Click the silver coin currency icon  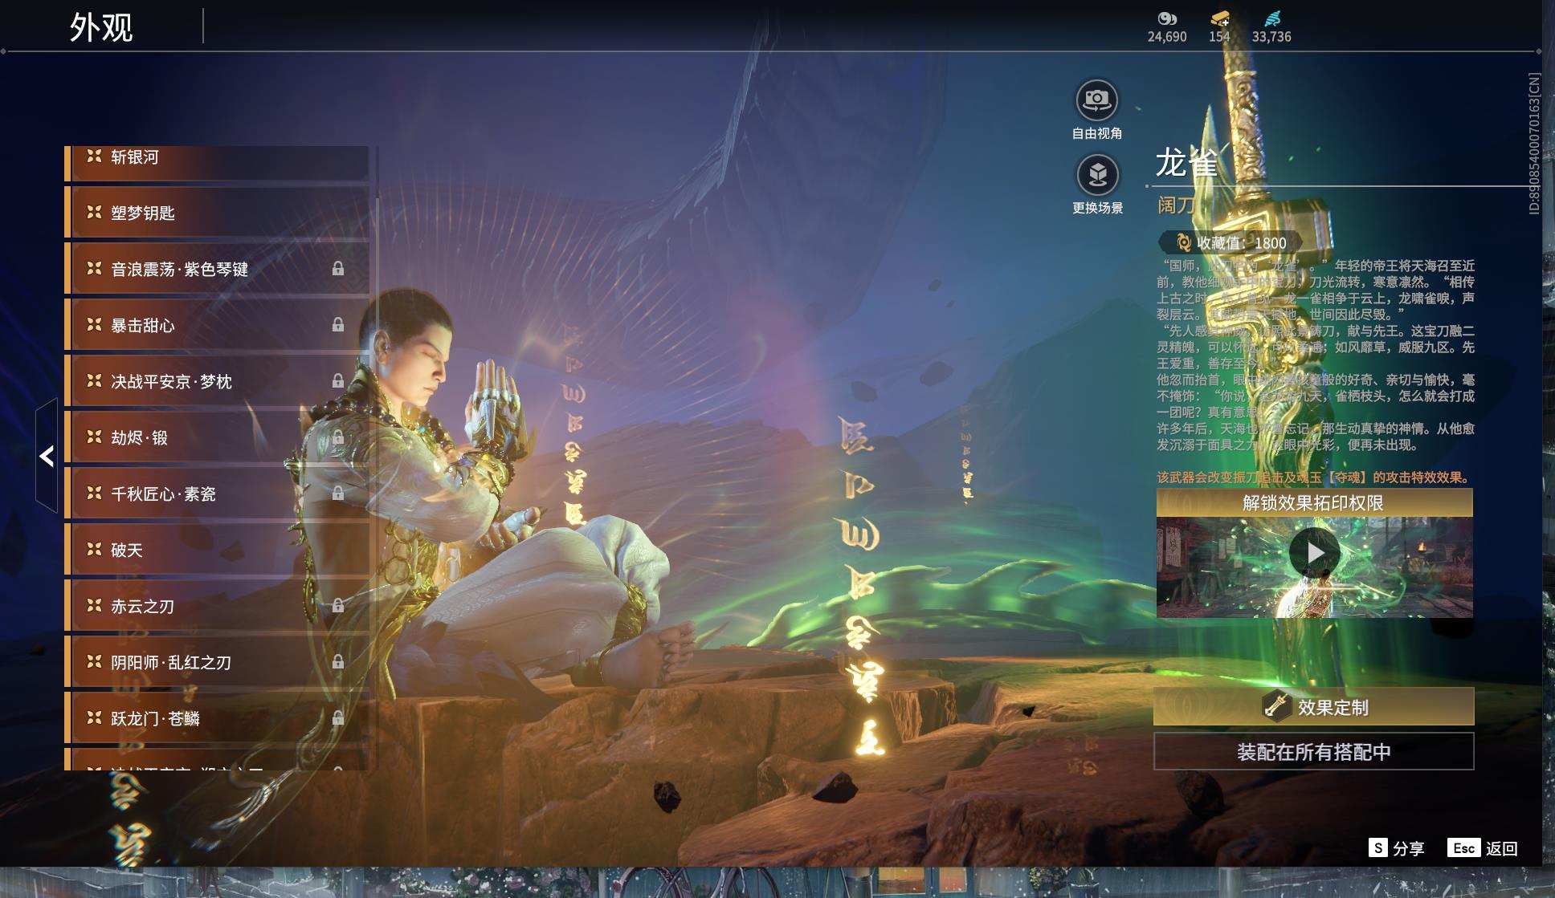(x=1166, y=18)
